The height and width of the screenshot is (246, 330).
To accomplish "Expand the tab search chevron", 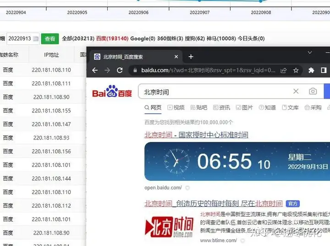I will pyautogui.click(x=310, y=52).
